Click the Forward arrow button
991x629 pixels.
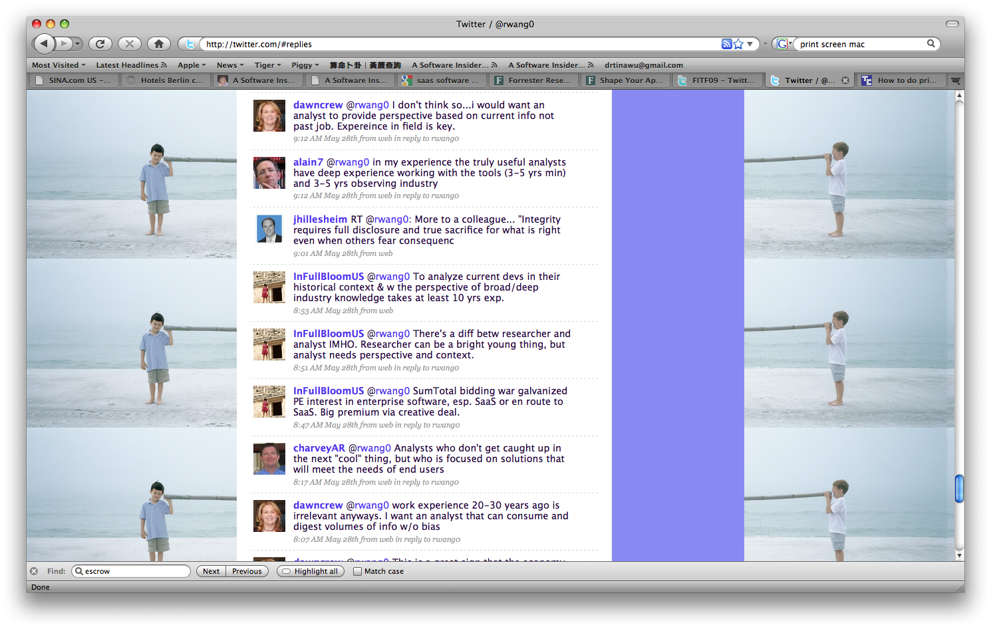coord(64,44)
